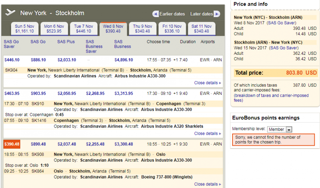Close details of the Copenhagen stopover flight
Screen dimensions: 320x188
tap(207, 134)
